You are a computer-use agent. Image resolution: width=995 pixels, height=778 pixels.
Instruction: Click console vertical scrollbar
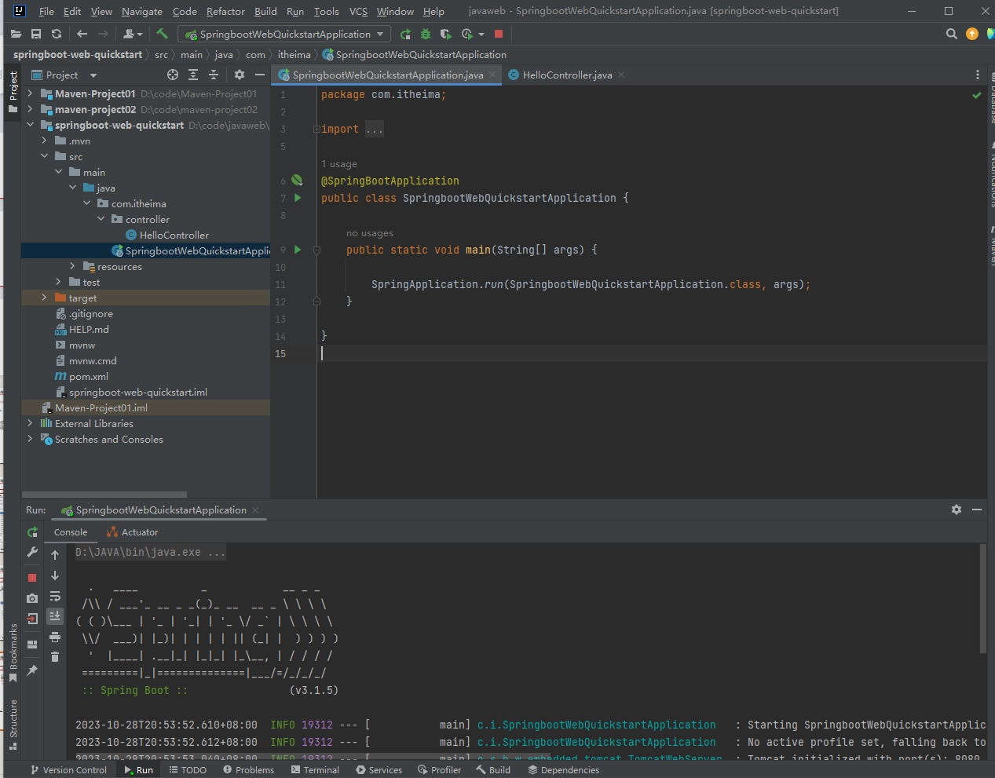[982, 597]
